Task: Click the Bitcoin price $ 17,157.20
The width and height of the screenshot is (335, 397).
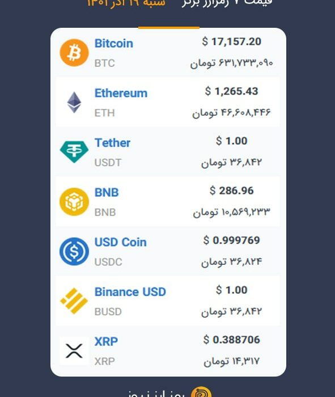Action: [231, 41]
